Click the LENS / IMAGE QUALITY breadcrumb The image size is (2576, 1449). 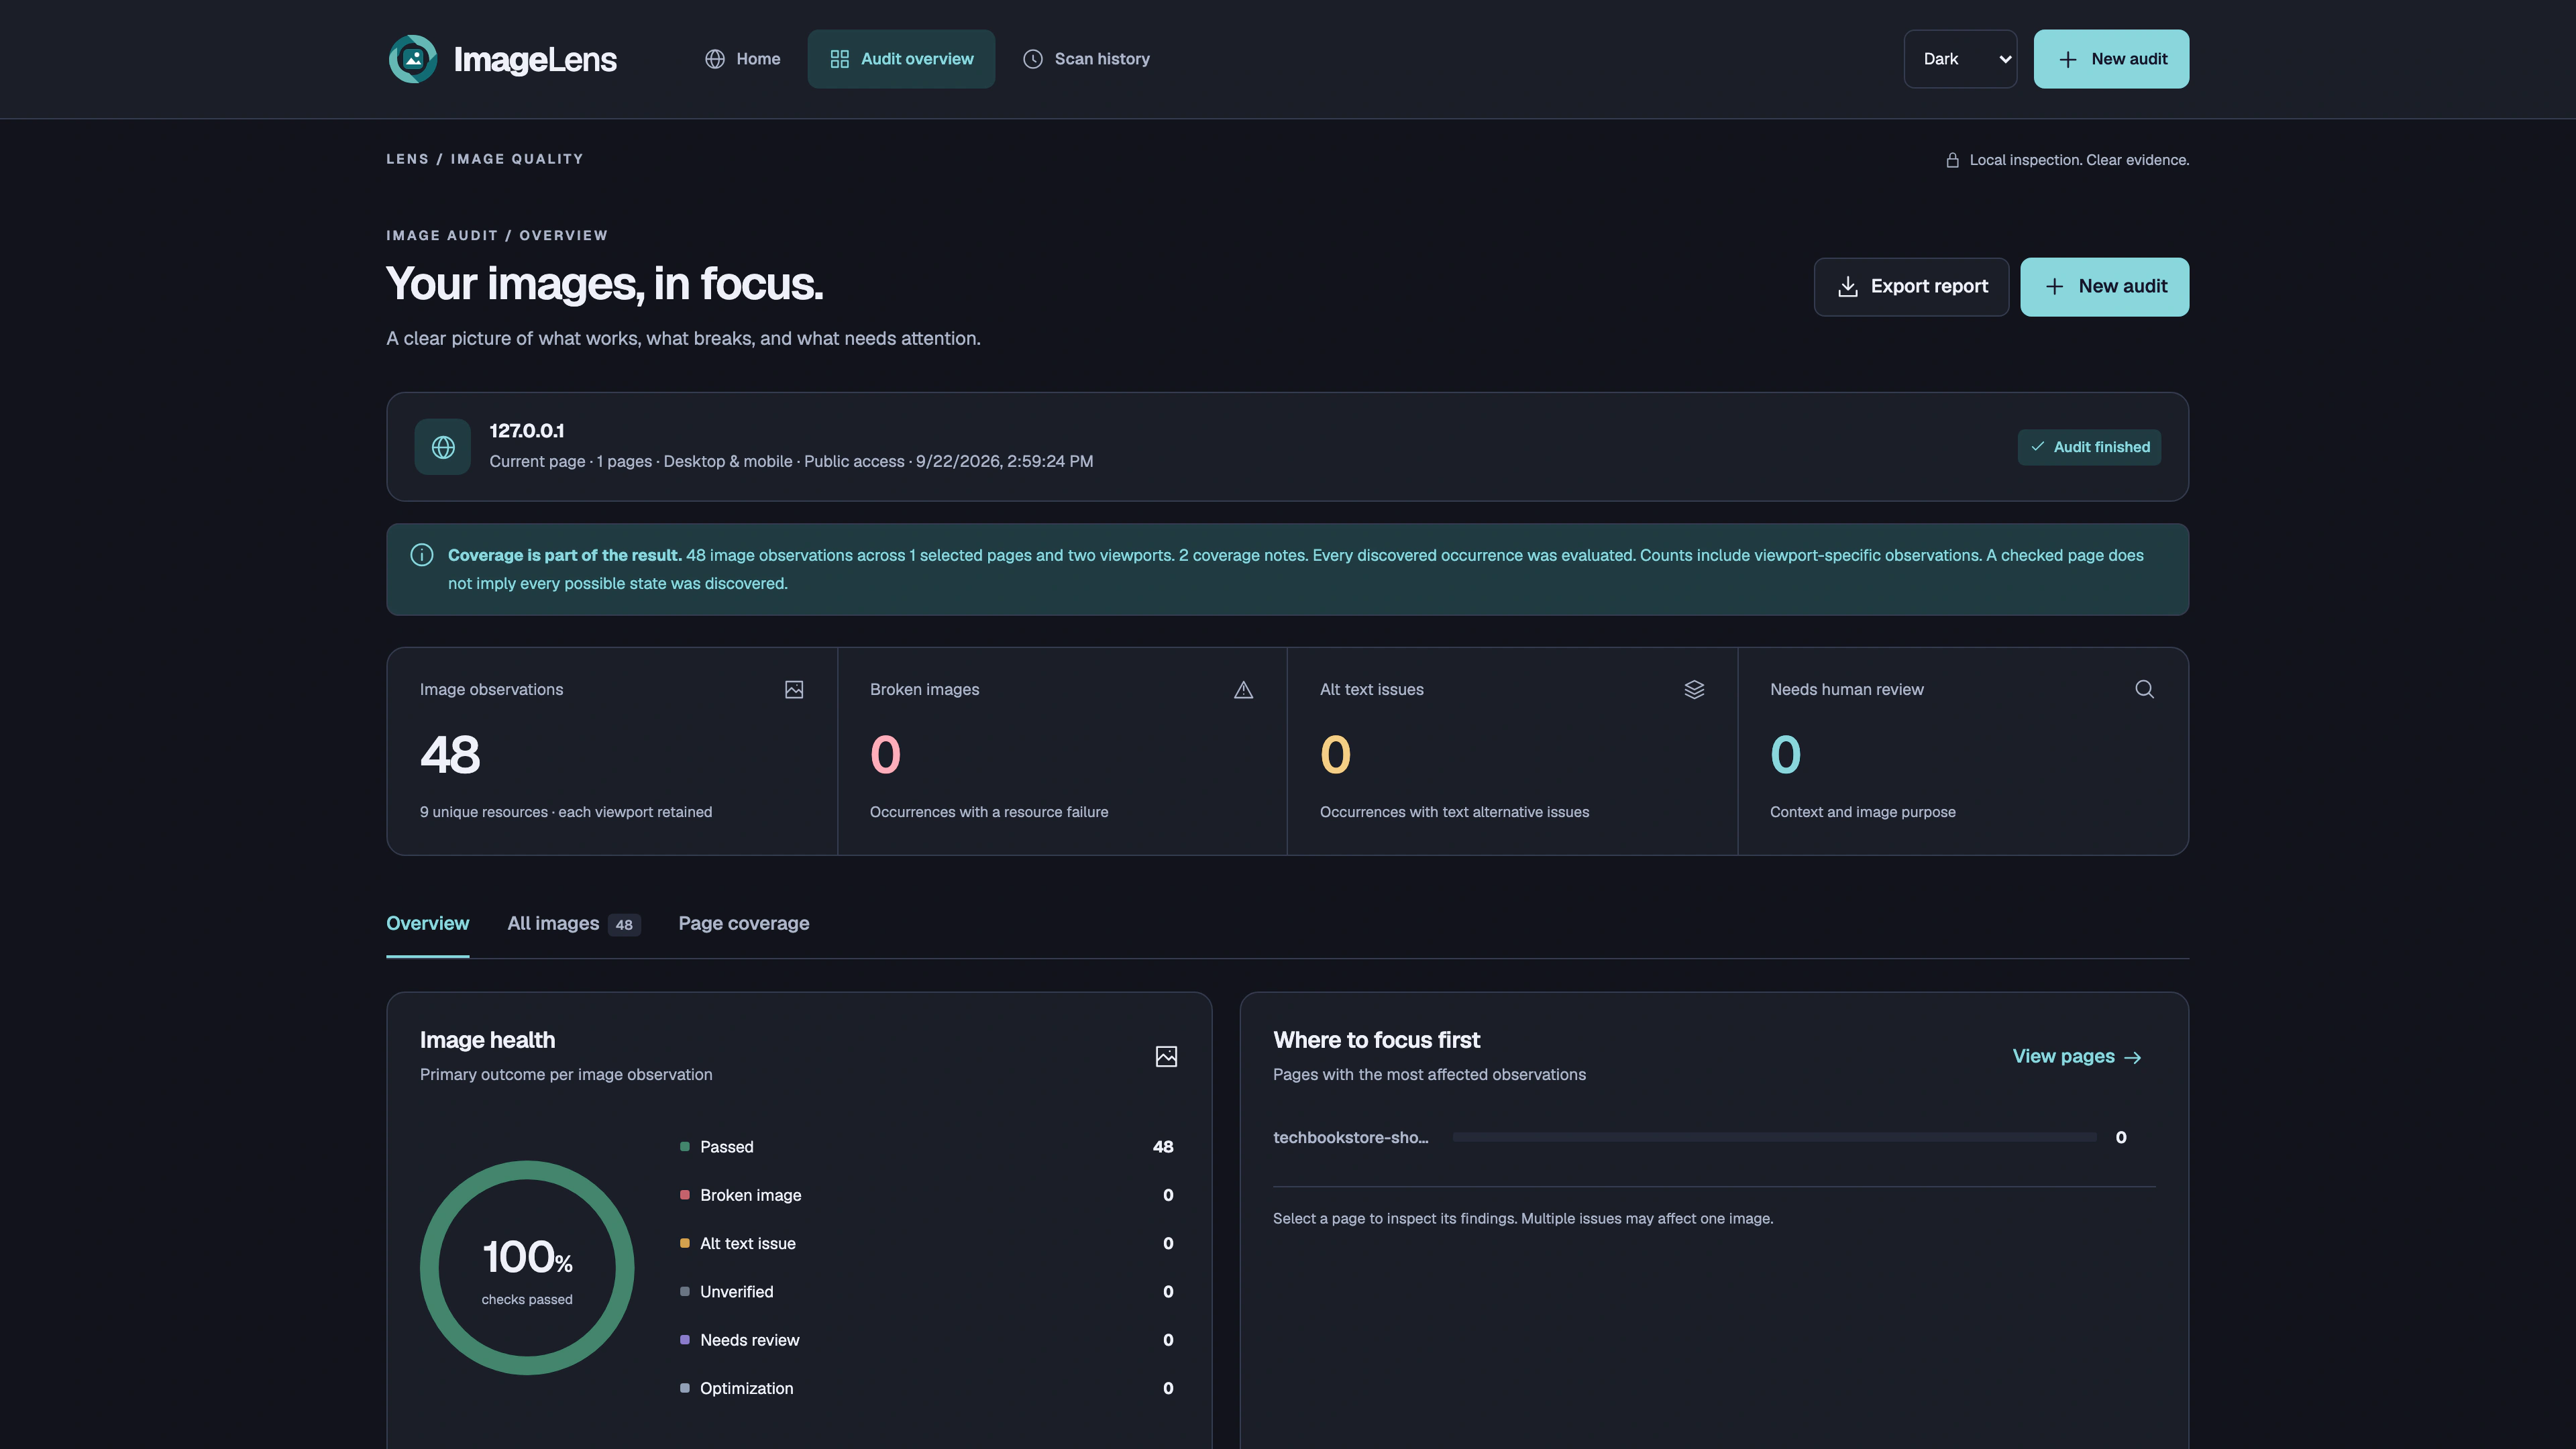click(x=485, y=159)
